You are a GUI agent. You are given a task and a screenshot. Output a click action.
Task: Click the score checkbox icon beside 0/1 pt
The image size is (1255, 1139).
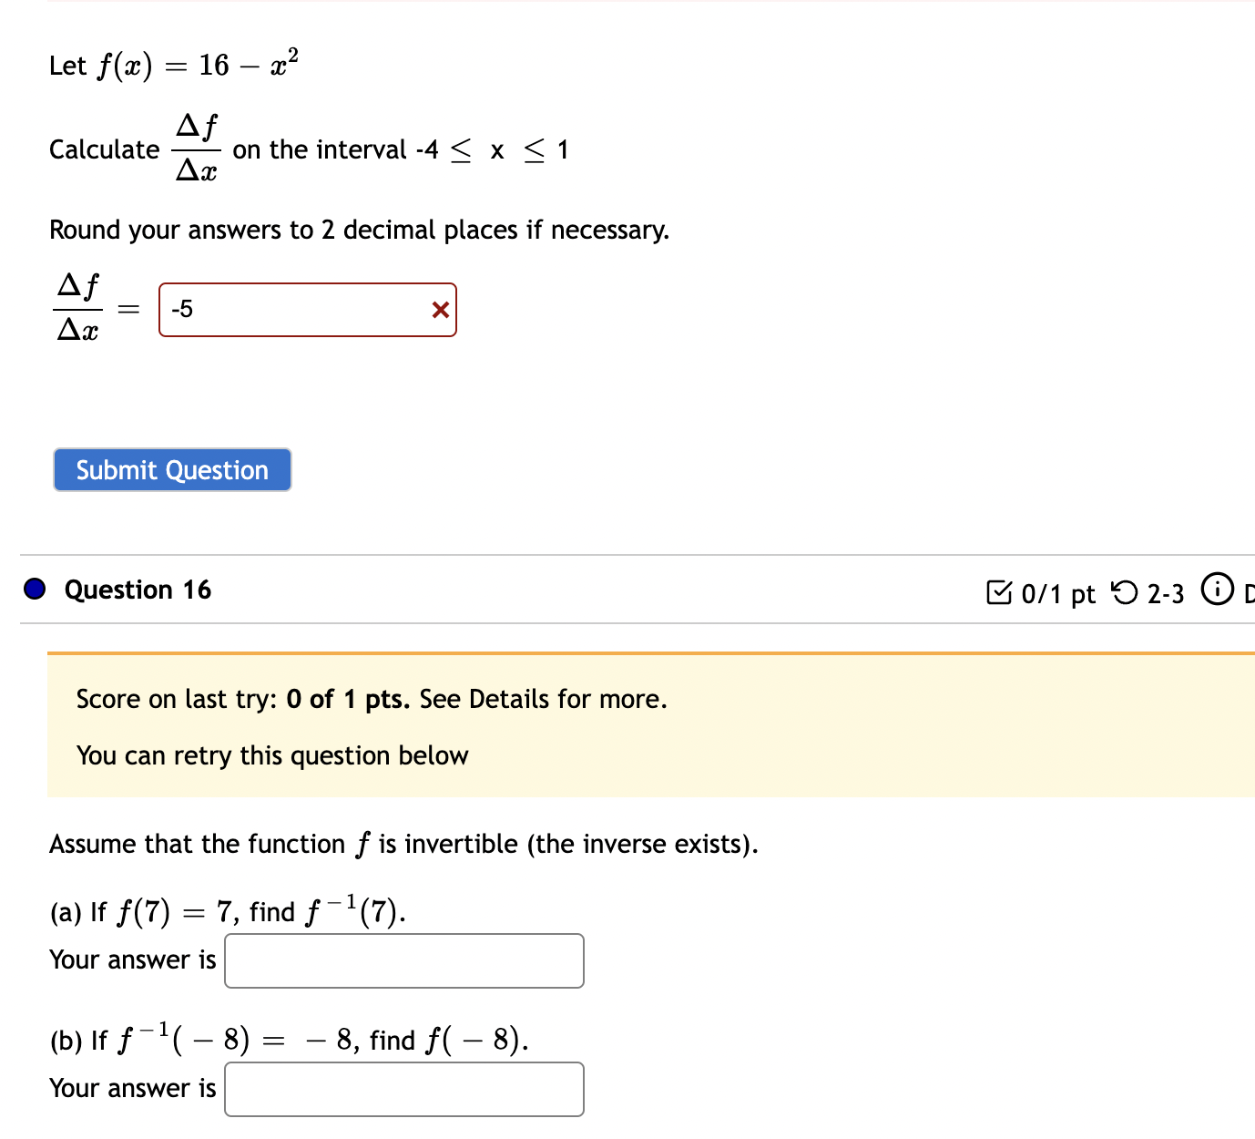pos(1001,592)
